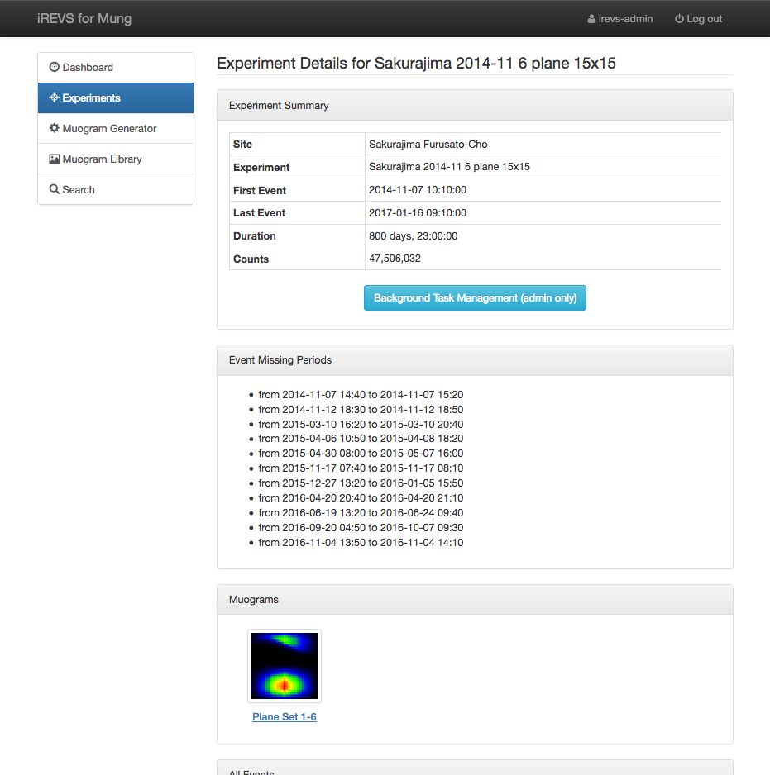Image resolution: width=770 pixels, height=775 pixels.
Task: Click the first missing period entry 2014-11-07 14:40
Action: click(361, 395)
